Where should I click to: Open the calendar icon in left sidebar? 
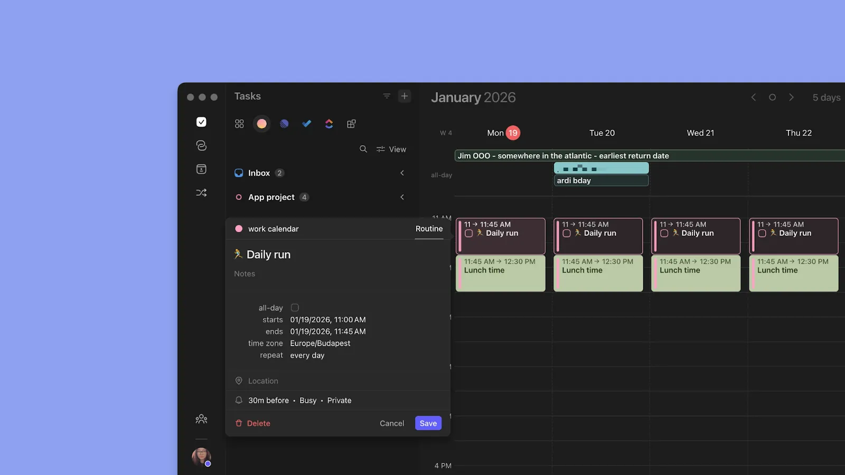click(201, 169)
